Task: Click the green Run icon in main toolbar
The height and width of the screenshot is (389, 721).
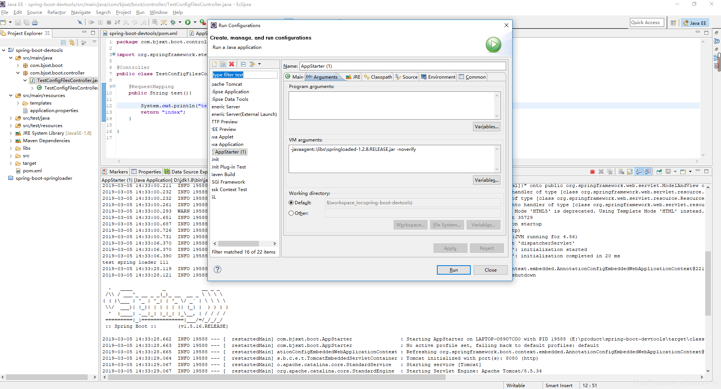Action: 188,23
